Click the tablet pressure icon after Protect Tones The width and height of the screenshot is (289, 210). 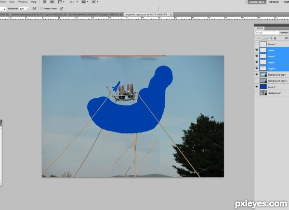click(x=61, y=9)
